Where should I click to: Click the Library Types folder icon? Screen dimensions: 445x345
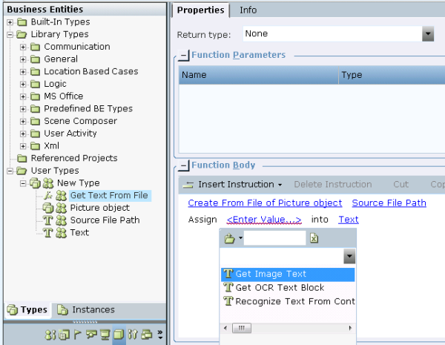22,34
